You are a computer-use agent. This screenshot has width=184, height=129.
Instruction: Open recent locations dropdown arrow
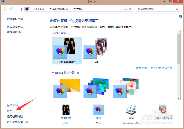(17, 9)
